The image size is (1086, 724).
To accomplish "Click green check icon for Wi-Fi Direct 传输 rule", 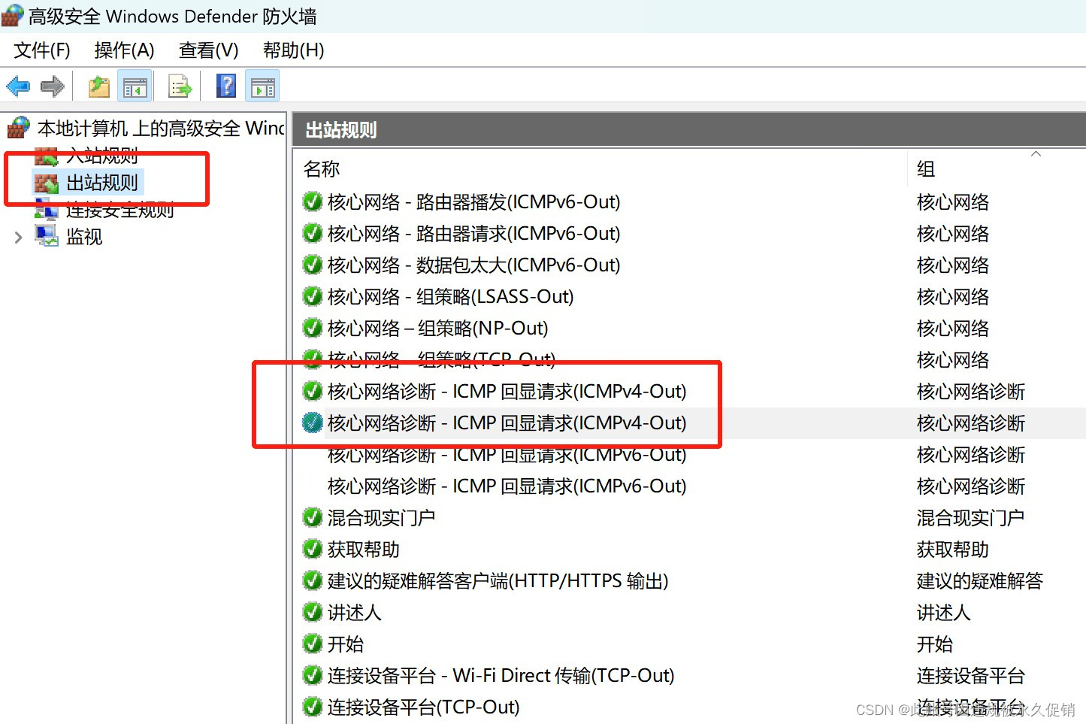I will point(313,675).
